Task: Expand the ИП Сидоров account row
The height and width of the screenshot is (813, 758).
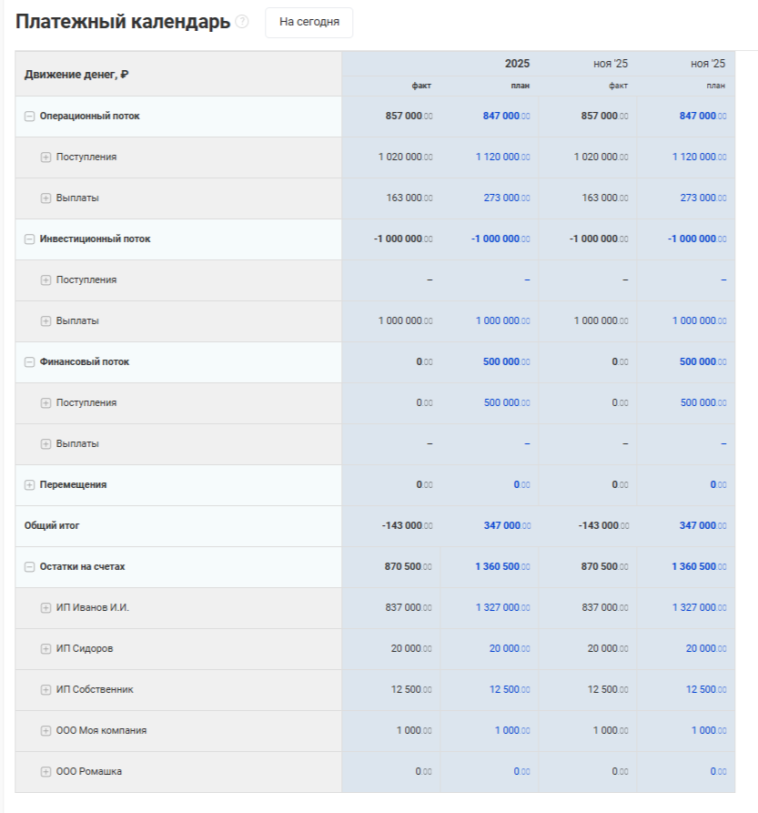Action: tap(45, 649)
